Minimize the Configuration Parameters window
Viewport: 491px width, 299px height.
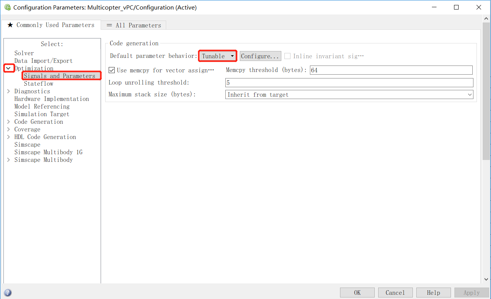tap(434, 7)
